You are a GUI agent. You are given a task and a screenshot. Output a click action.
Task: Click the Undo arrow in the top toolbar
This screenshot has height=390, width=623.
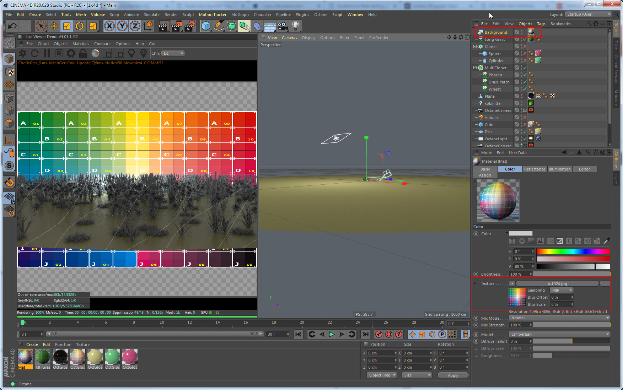12,26
